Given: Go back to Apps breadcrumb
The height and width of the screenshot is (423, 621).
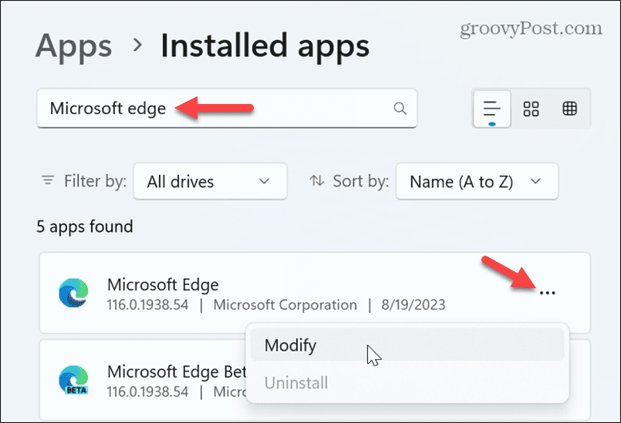Looking at the screenshot, I should [x=73, y=47].
